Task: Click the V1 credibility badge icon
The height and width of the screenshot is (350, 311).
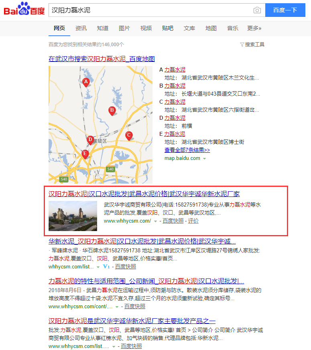Action: click(x=106, y=266)
